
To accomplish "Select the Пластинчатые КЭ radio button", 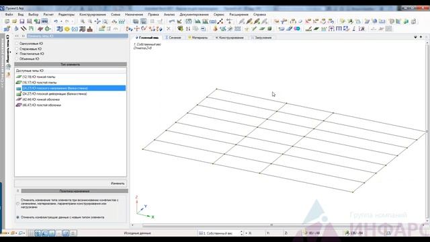I will 17,54.
